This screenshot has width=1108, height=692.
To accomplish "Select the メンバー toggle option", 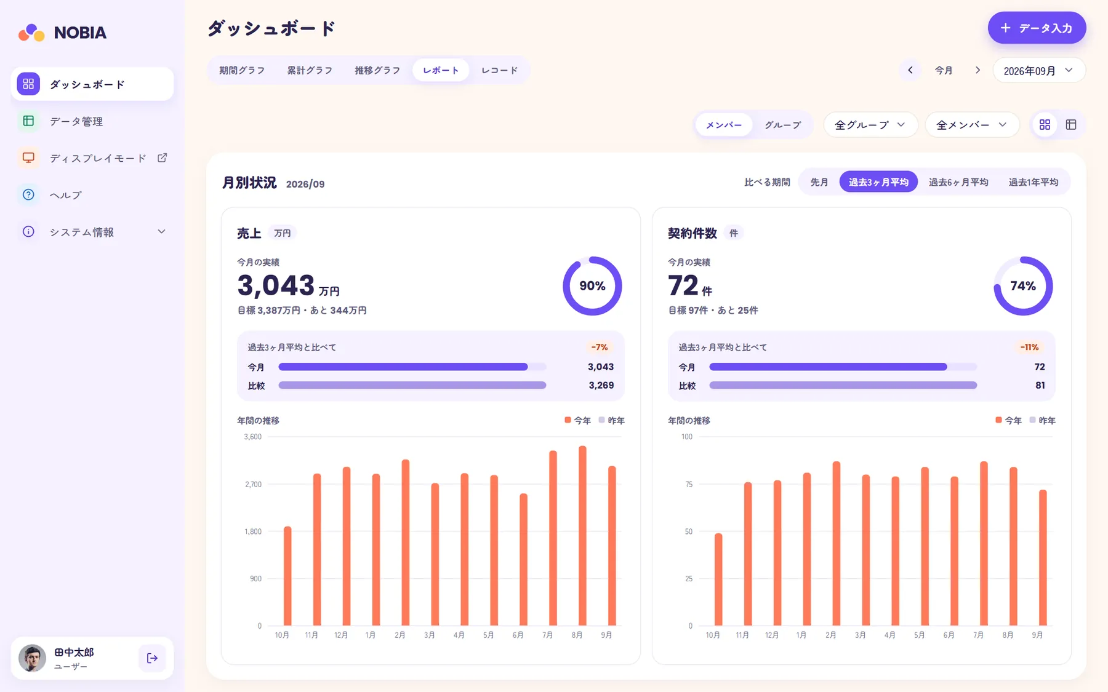I will pyautogui.click(x=724, y=125).
